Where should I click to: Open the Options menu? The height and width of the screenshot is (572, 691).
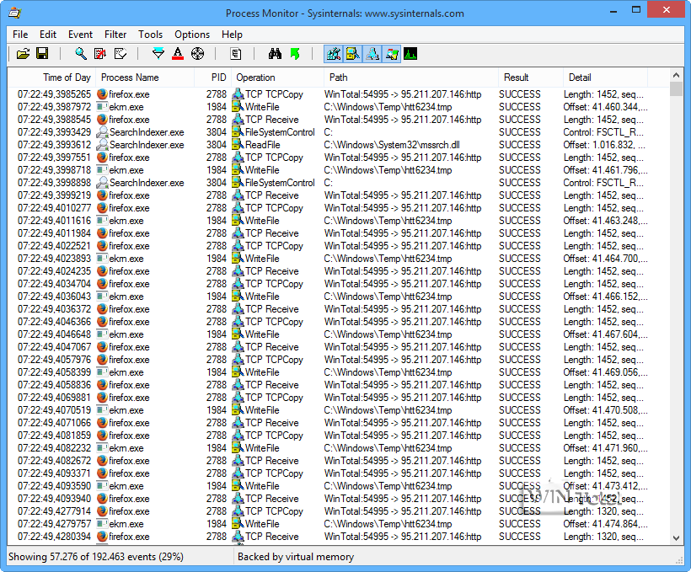pos(192,35)
